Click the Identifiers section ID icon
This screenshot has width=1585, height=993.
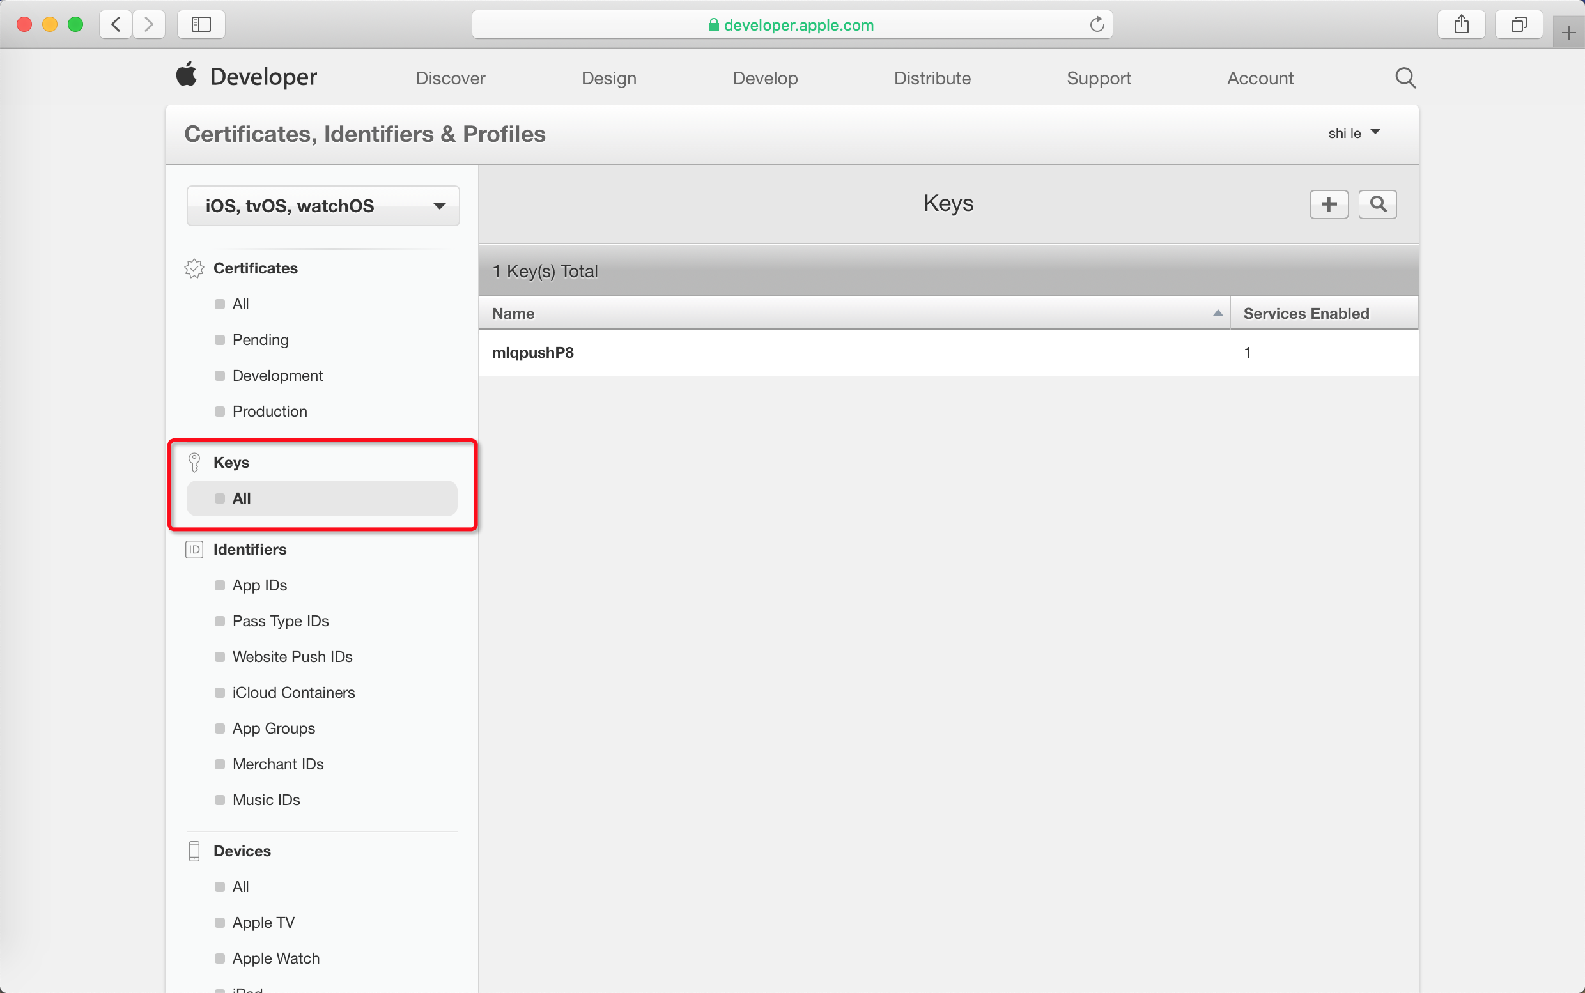(194, 550)
